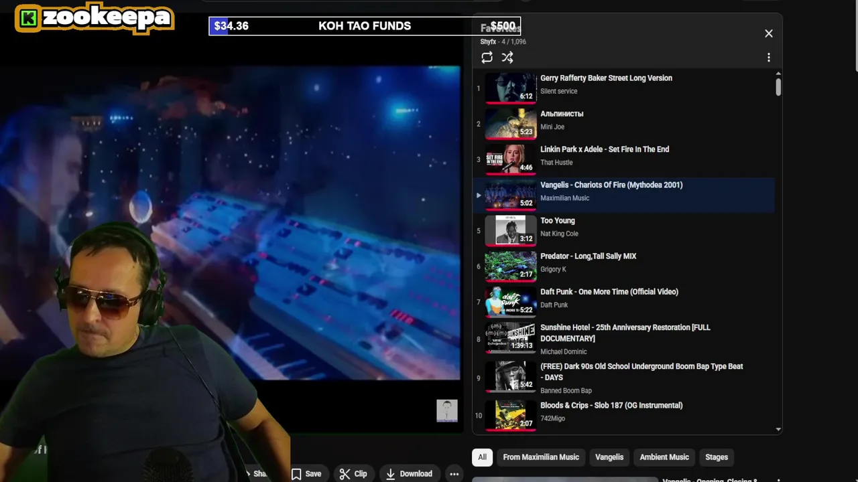
Task: Open the playlist three-dot options menu
Action: coord(769,58)
